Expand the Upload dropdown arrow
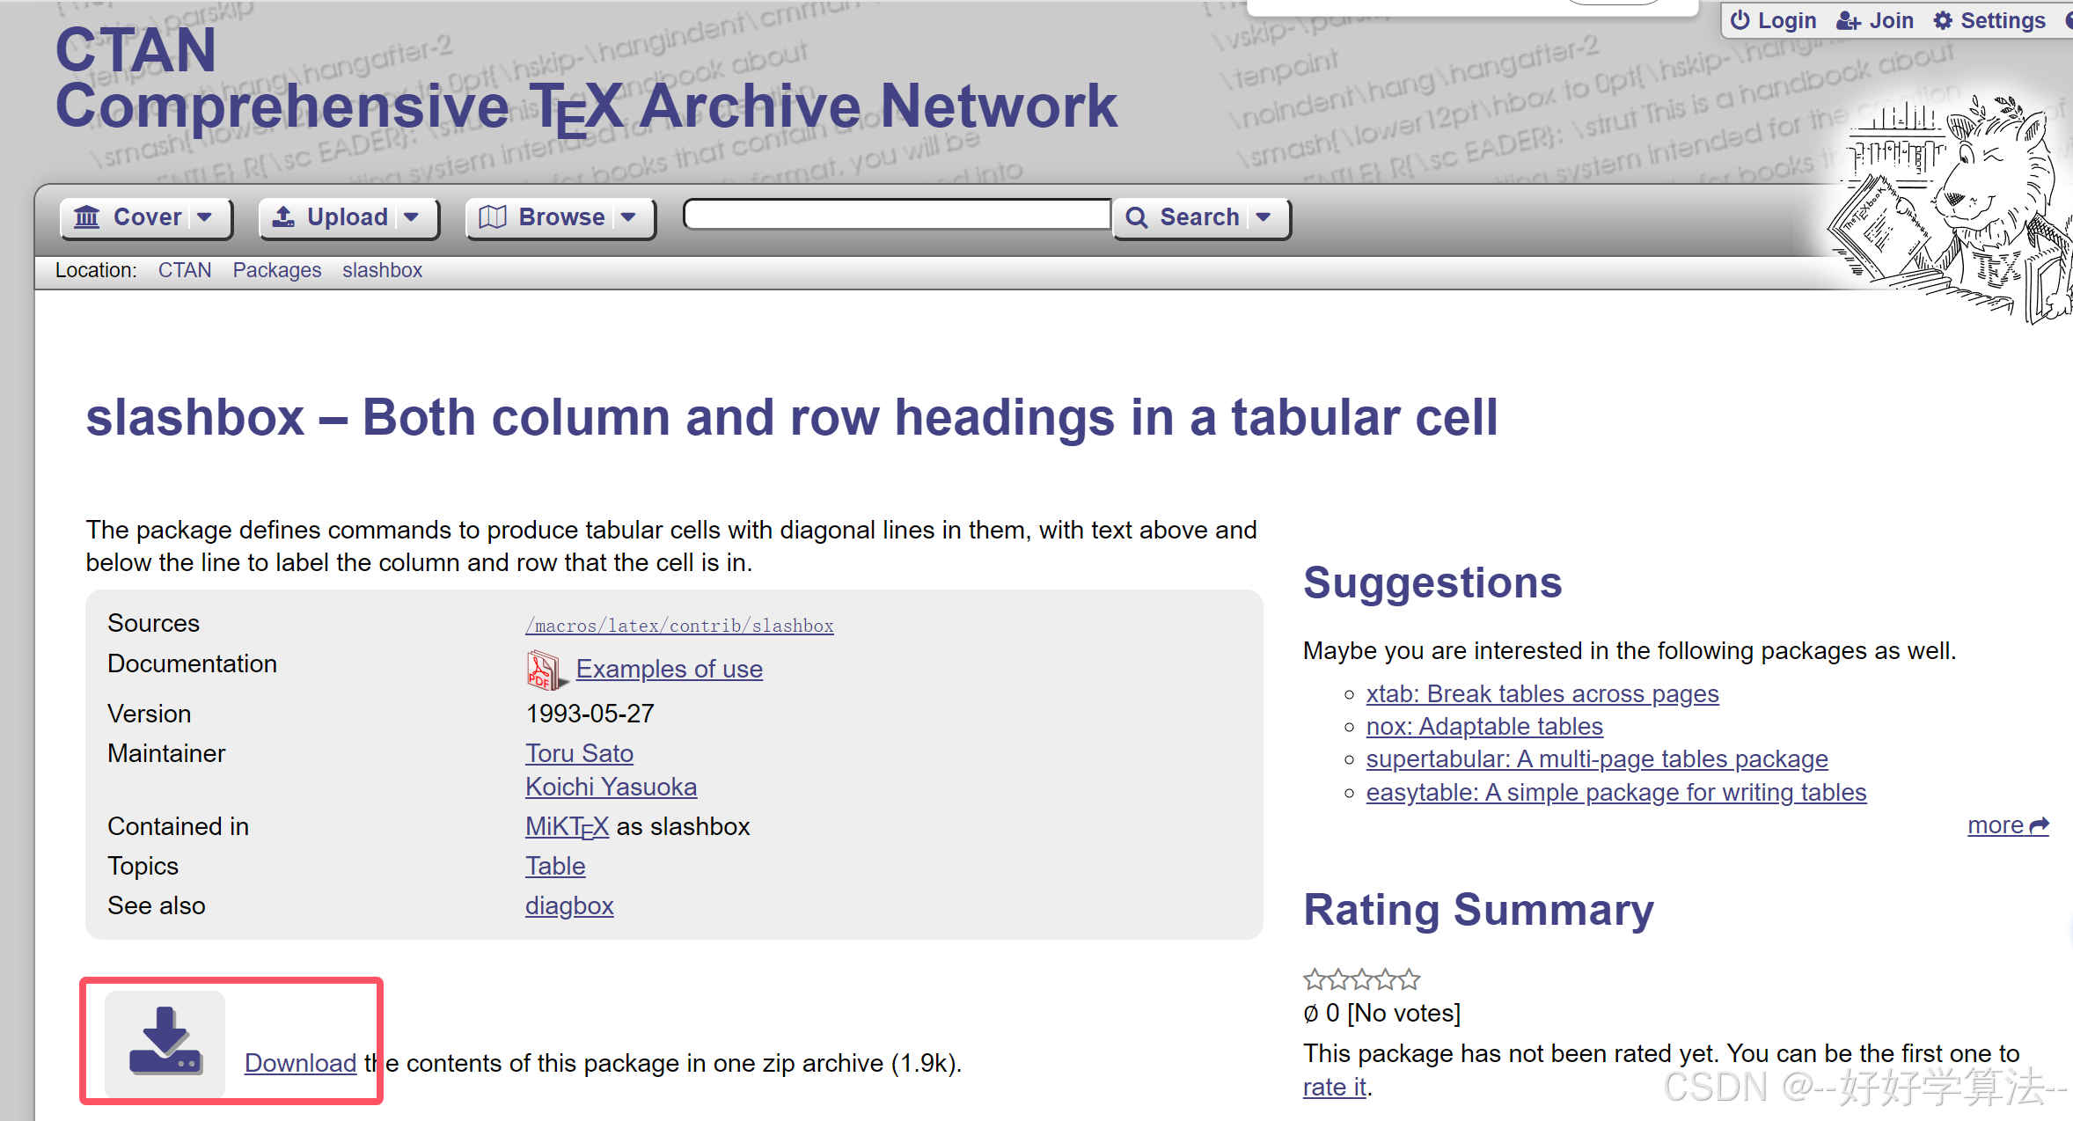Screen dimensions: 2073x1121 pyautogui.click(x=412, y=216)
